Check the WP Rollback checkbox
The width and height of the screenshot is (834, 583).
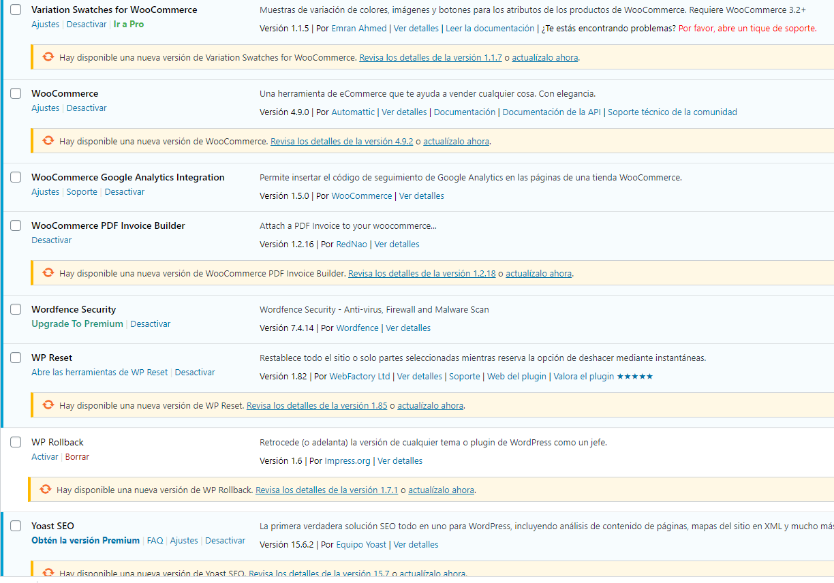16,443
